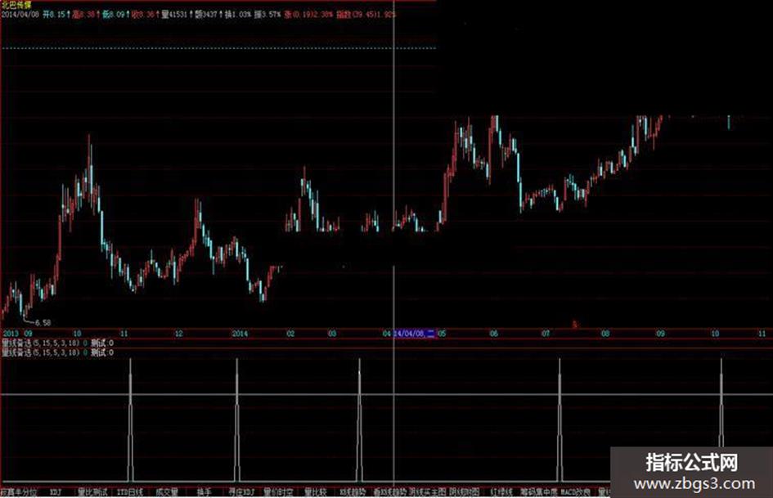Click the 2014/04/08 highlighted date label
Image resolution: width=773 pixels, height=498 pixels.
pos(415,334)
